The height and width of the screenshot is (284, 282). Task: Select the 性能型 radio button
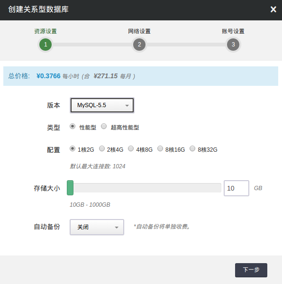[73, 126]
